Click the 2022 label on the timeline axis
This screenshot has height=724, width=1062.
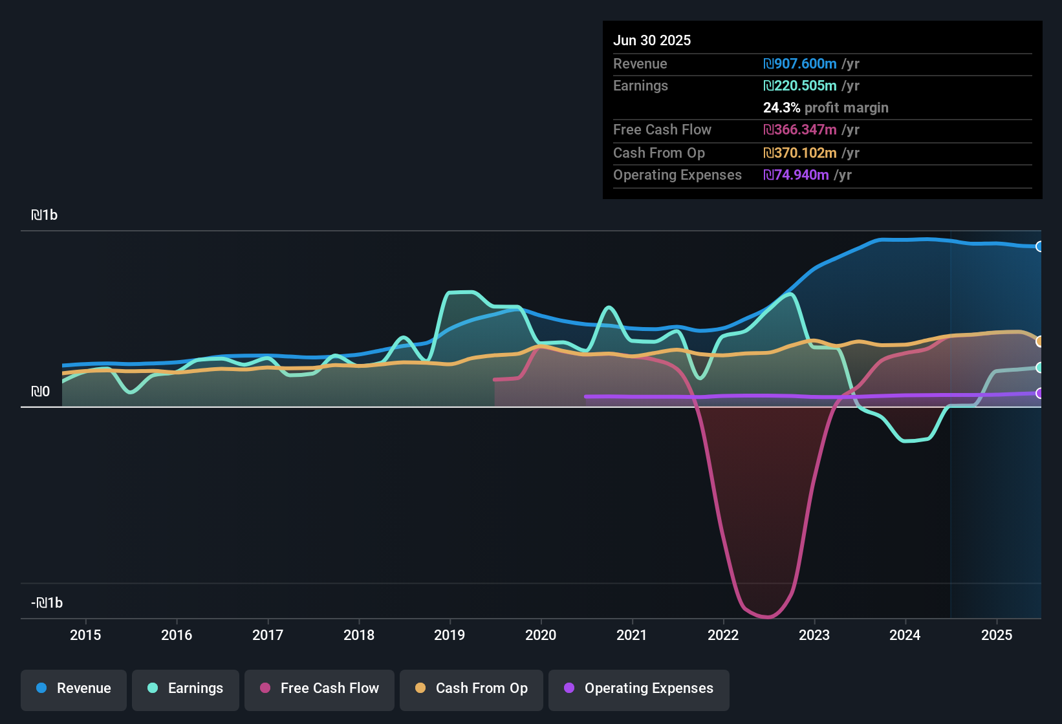coord(724,635)
